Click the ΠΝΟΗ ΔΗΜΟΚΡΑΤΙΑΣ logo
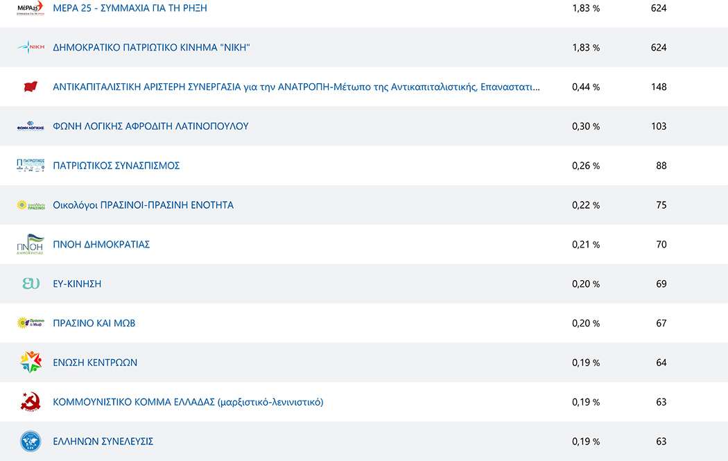The height and width of the screenshot is (461, 728). coord(31,244)
